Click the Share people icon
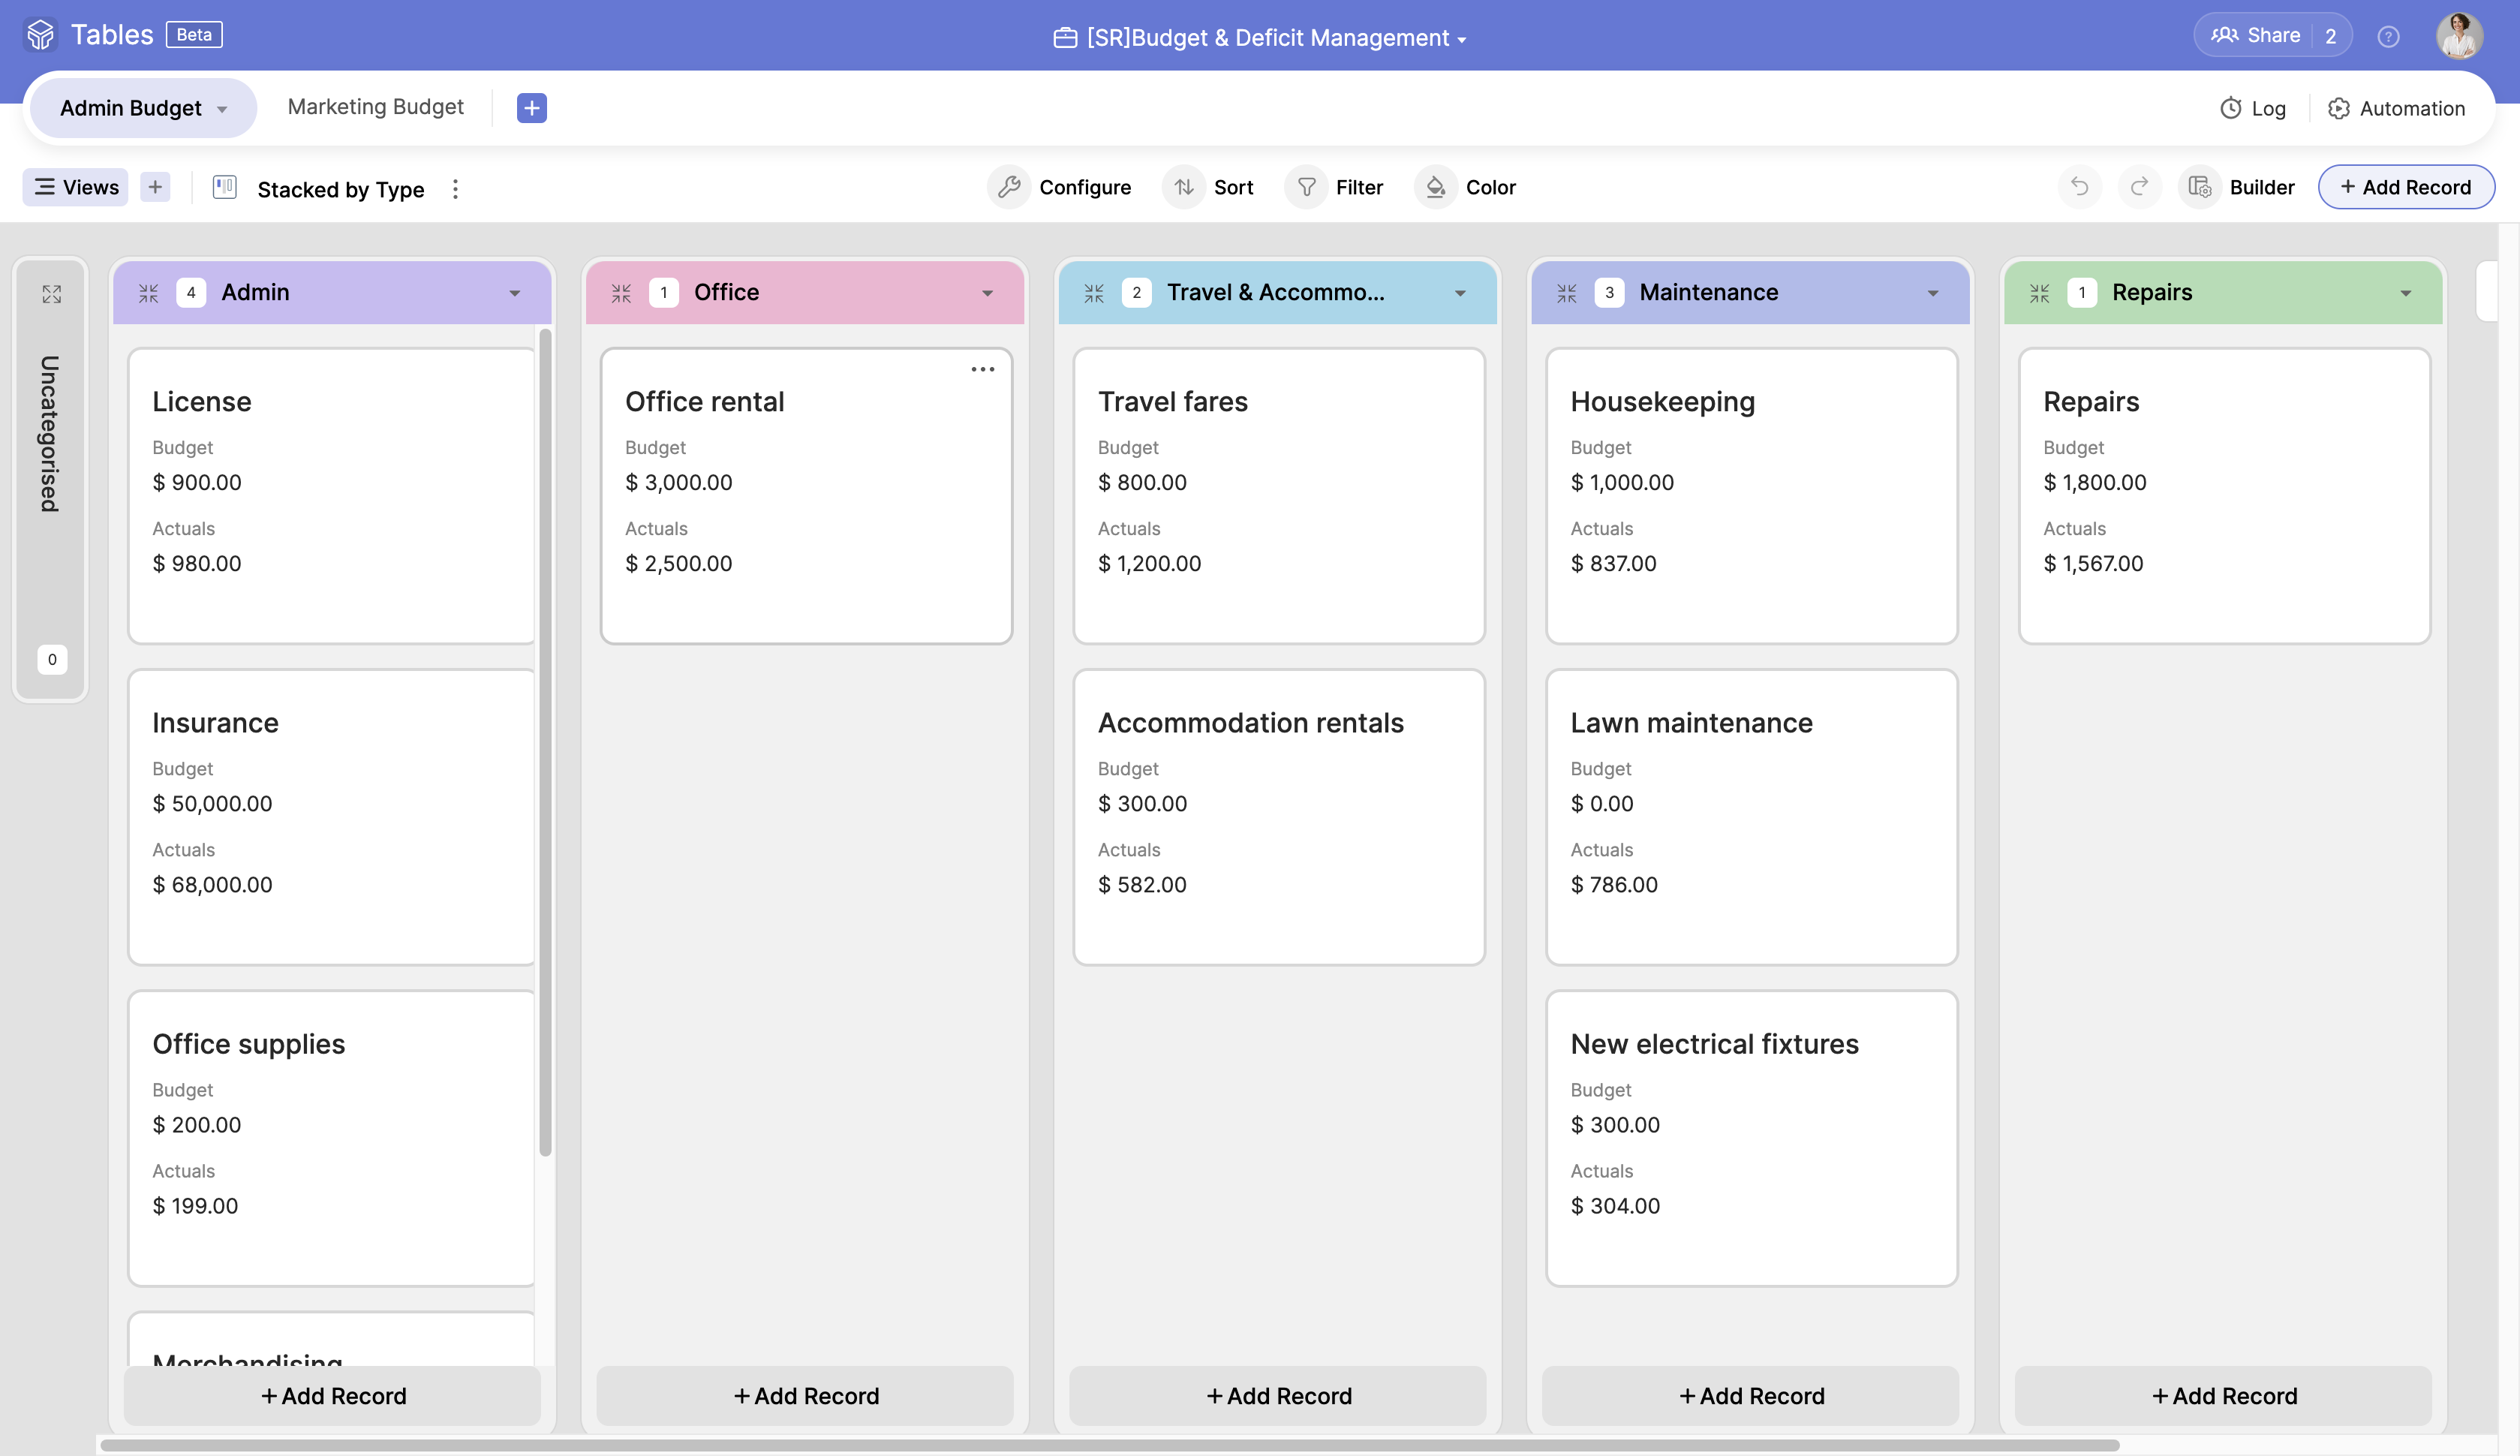2520x1456 pixels. tap(2224, 35)
